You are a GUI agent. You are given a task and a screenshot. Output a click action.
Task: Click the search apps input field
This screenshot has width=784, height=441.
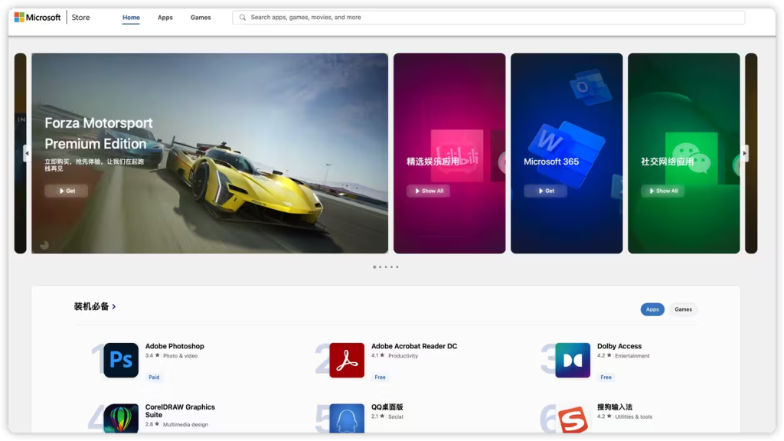[x=488, y=18]
